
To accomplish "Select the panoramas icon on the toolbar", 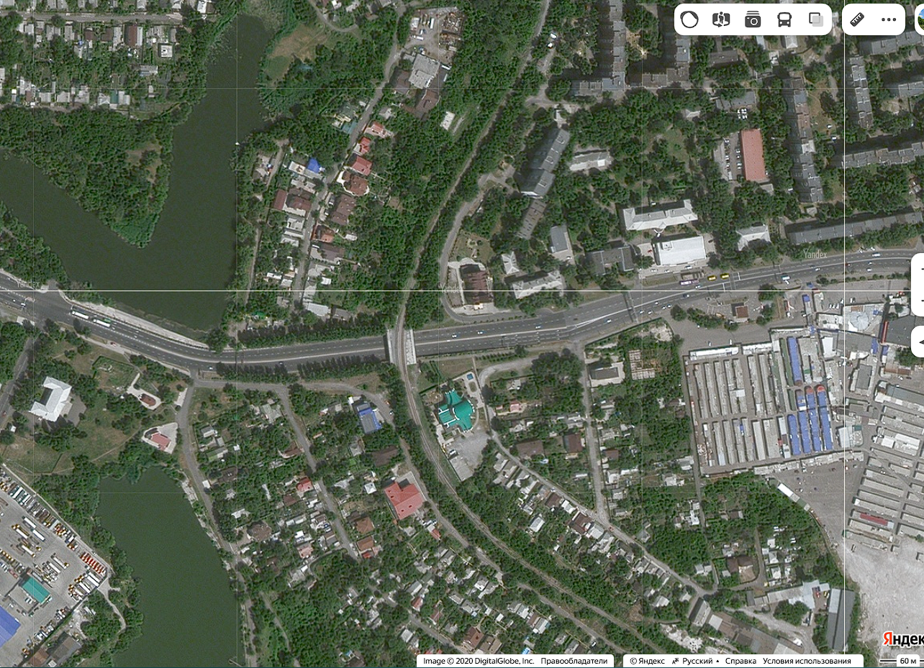I will 722,19.
